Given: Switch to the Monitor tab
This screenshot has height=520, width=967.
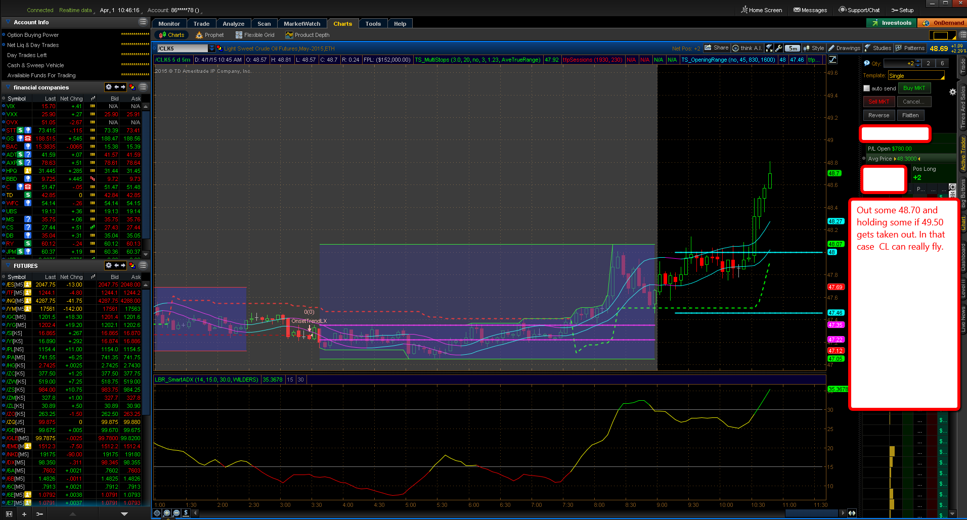Looking at the screenshot, I should point(169,24).
